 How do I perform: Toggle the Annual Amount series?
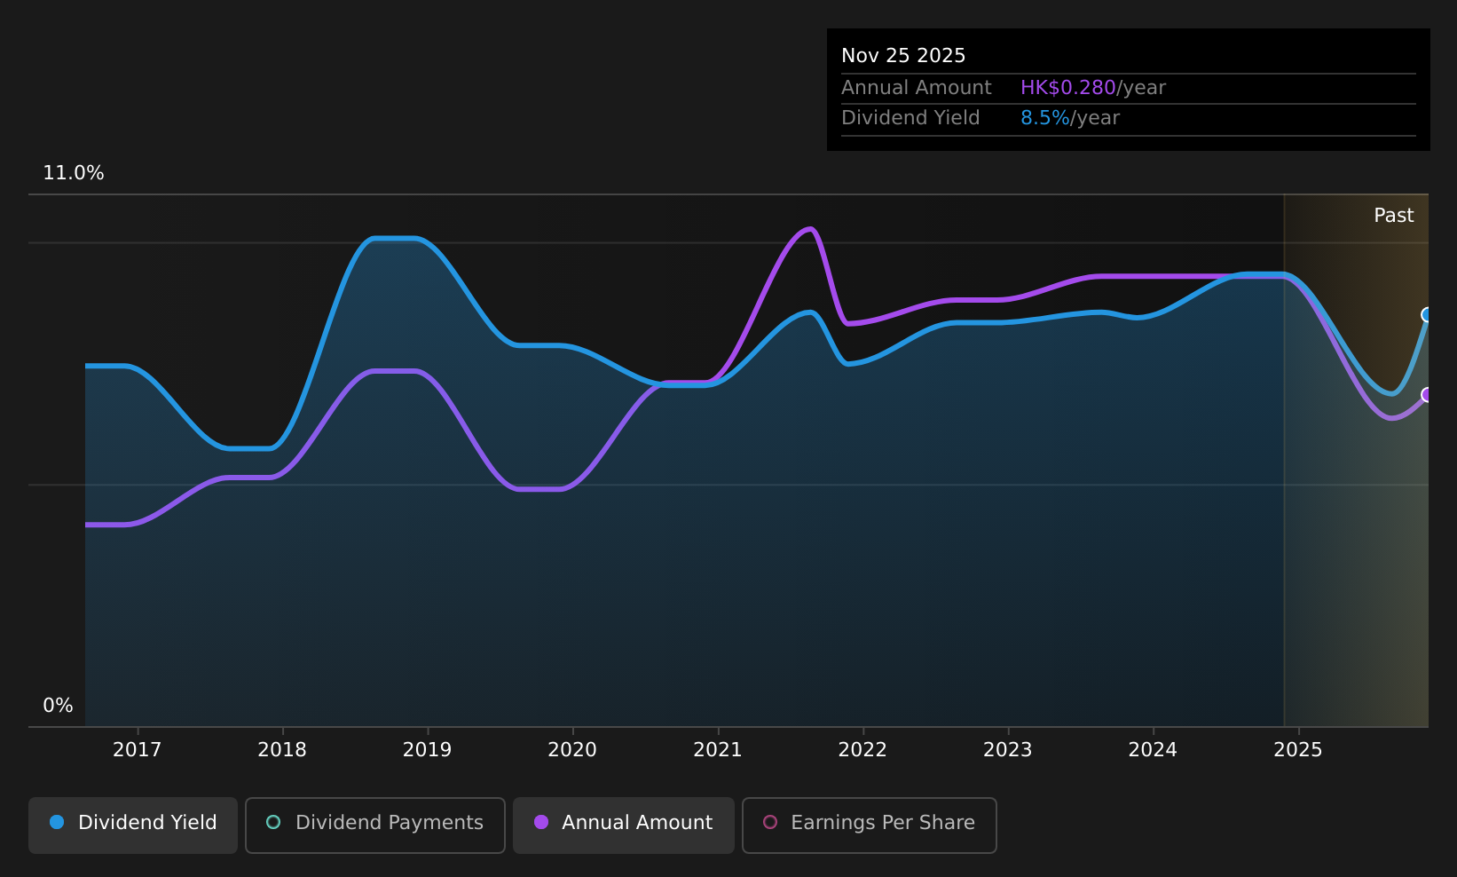[x=624, y=825]
